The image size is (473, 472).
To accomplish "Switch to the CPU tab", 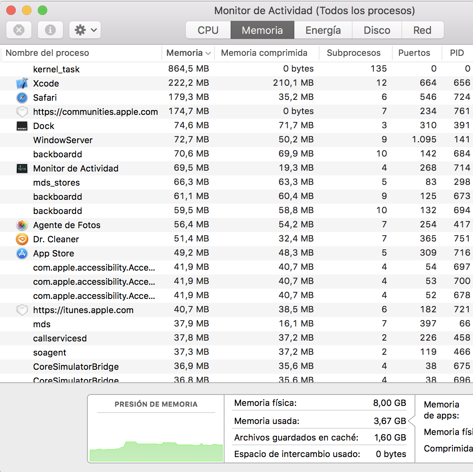I will [208, 30].
